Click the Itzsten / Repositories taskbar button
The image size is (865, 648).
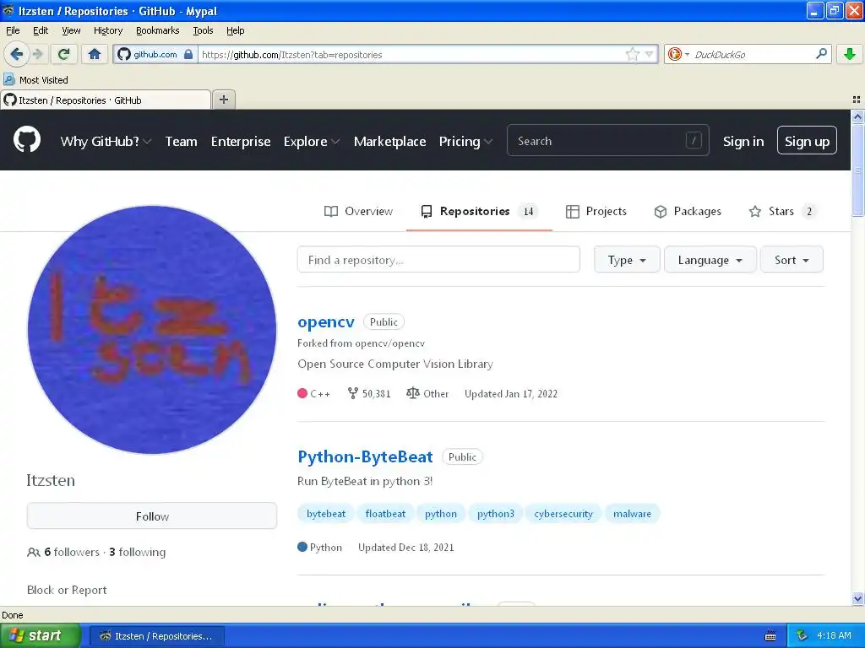(156, 636)
